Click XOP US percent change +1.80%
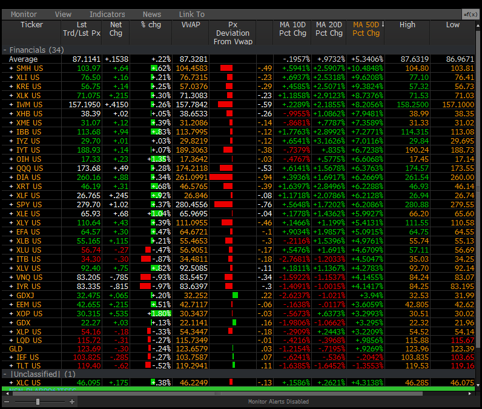 pos(159,314)
